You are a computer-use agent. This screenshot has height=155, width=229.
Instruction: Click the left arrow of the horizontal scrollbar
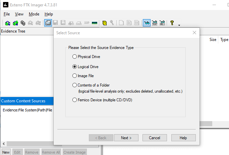3,144
